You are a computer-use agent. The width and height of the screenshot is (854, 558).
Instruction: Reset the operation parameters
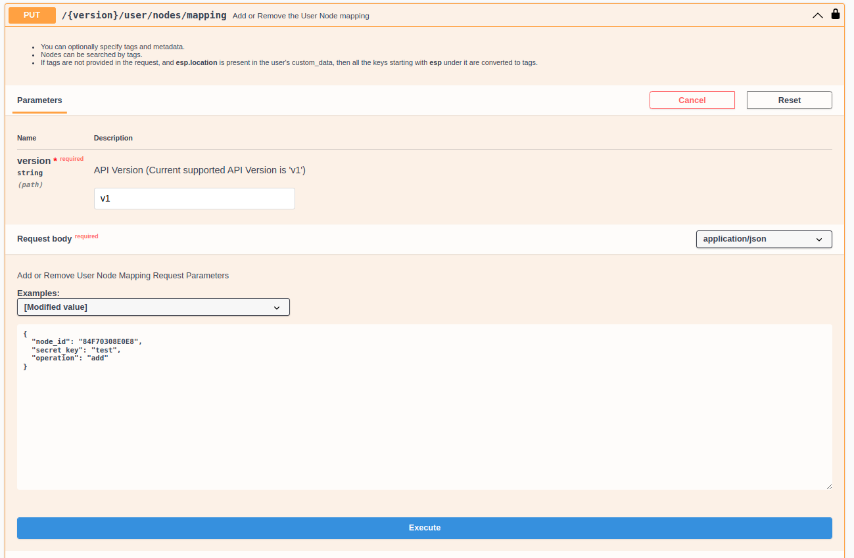click(789, 100)
